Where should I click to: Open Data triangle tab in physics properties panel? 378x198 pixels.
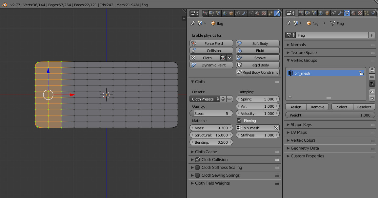[251, 13]
